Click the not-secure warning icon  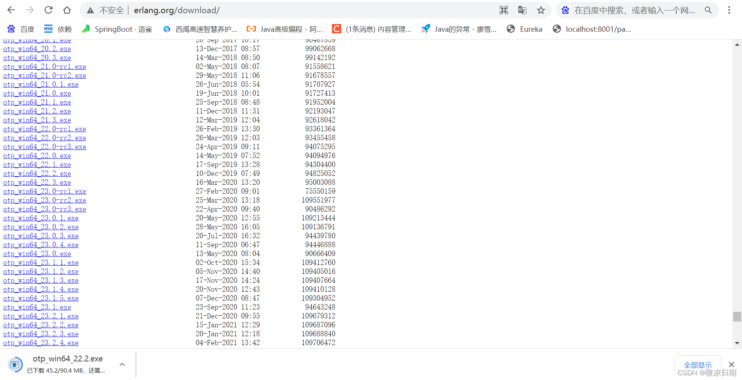click(x=90, y=10)
